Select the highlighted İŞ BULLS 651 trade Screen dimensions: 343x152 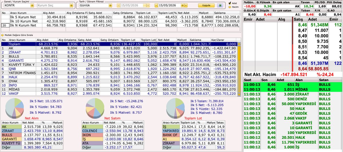(293, 85)
